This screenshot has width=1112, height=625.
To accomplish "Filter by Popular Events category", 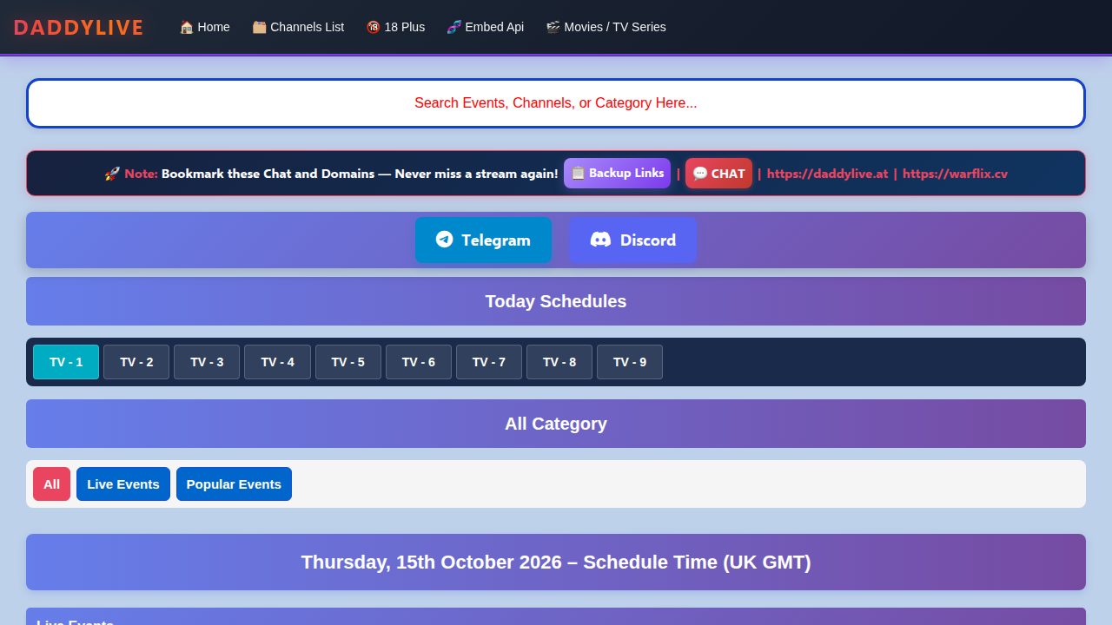I will pos(234,484).
